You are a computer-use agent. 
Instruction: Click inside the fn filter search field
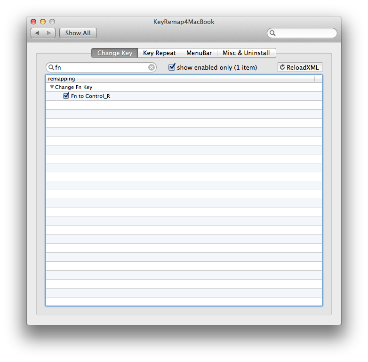point(101,67)
